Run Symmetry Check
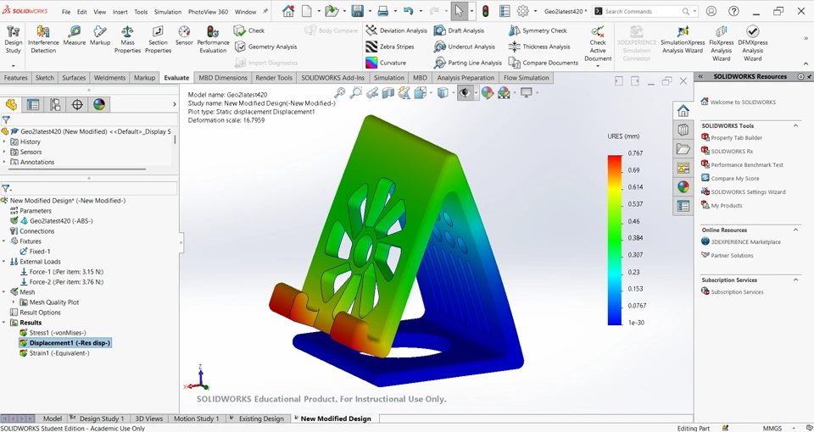This screenshot has width=814, height=432. coord(538,30)
